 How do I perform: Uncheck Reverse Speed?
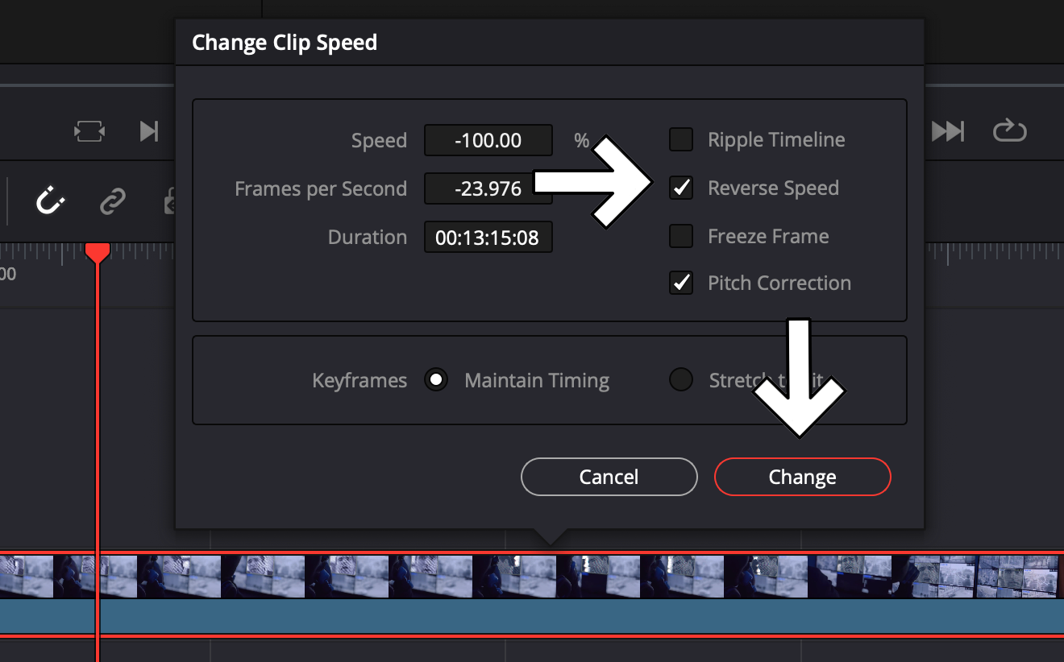[x=681, y=188]
